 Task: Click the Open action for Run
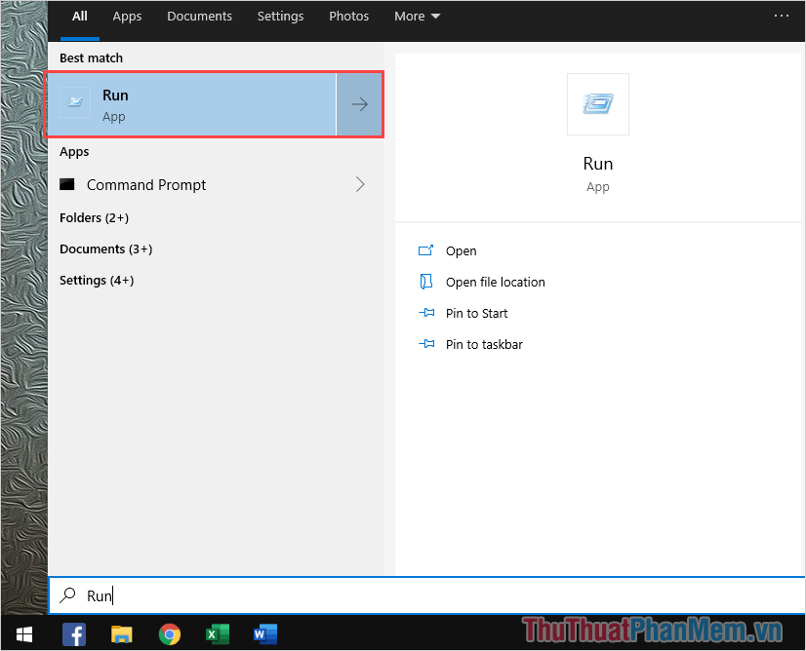(x=461, y=250)
